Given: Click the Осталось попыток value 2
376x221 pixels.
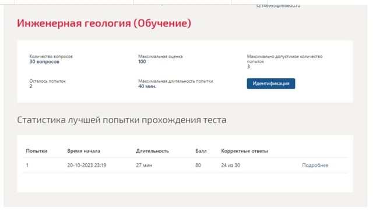Looking at the screenshot, I should tap(31, 86).
